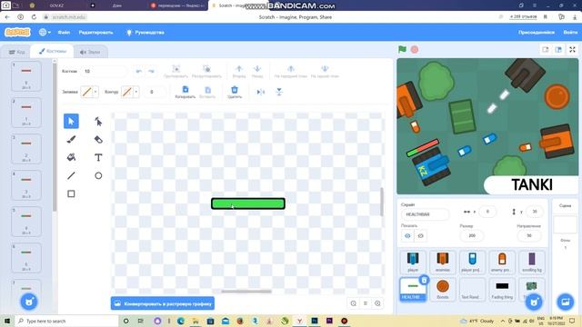Select the Reshape tool
The width and height of the screenshot is (582, 327).
tap(98, 121)
